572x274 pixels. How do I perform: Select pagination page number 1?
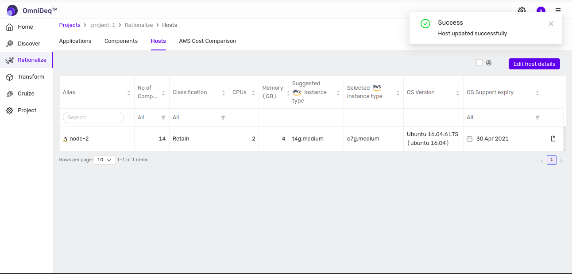click(x=551, y=160)
